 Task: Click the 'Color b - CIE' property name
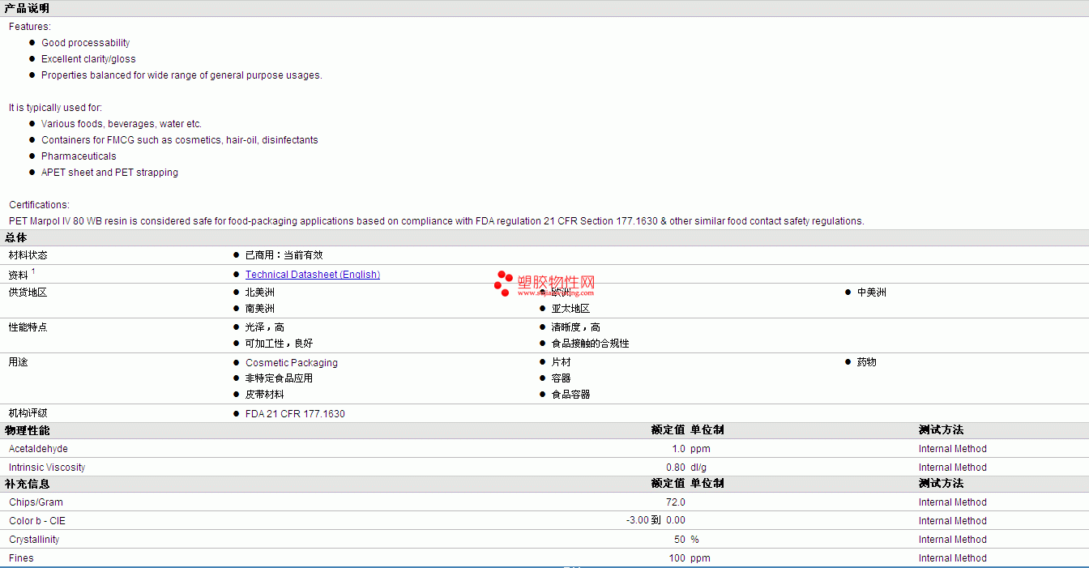coord(37,521)
